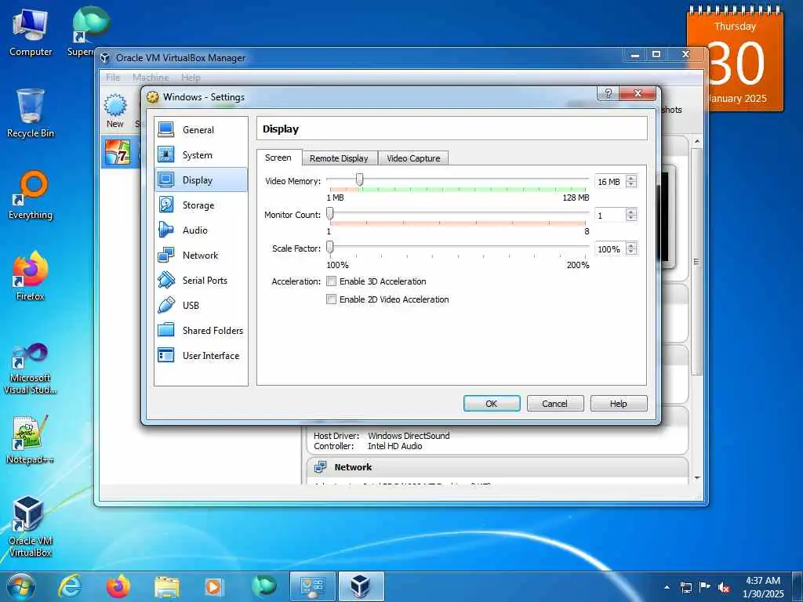This screenshot has height=602, width=803.
Task: Decrease Video Memory with spinner down arrow
Action: [631, 184]
